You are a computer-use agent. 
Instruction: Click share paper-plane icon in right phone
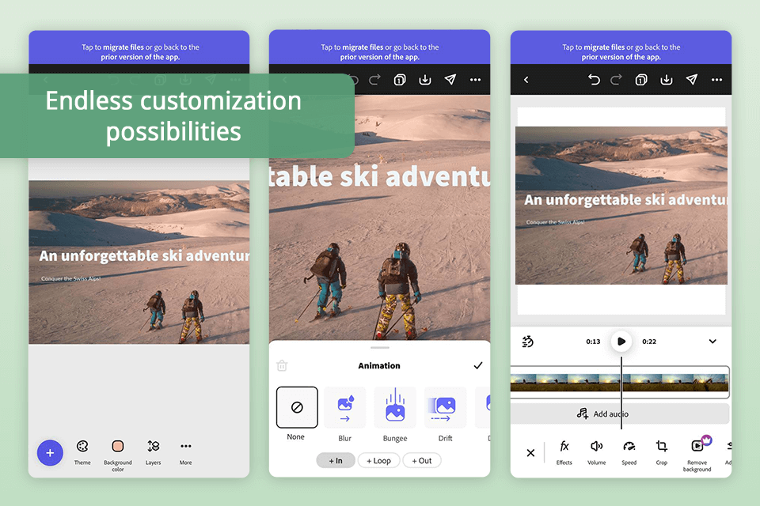[692, 79]
